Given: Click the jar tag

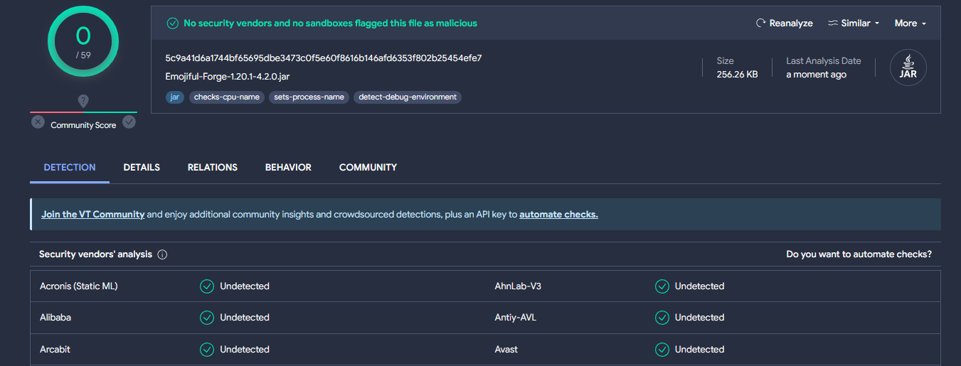Looking at the screenshot, I should [x=174, y=97].
